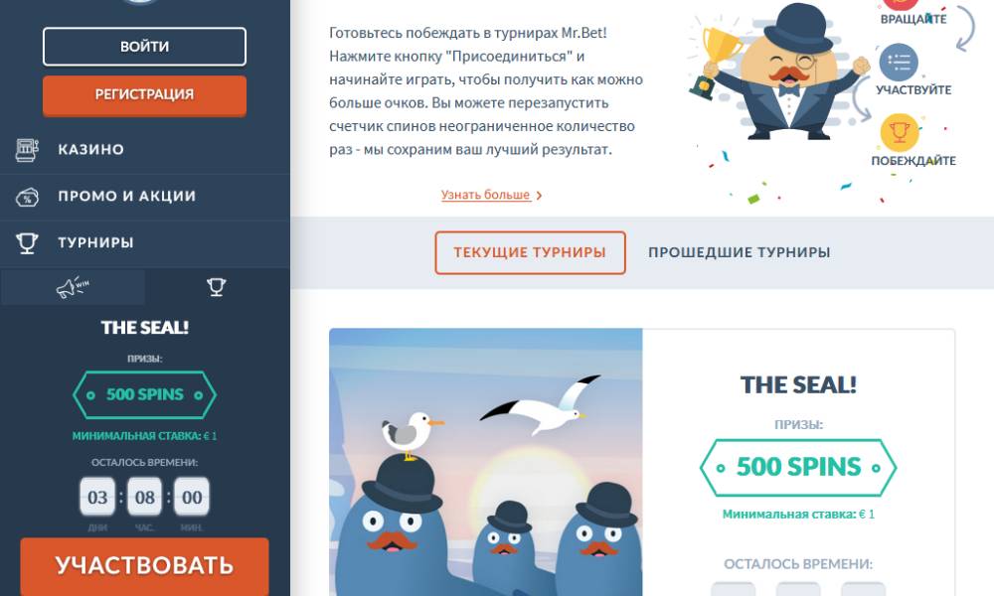Click the percent promo tag icon

(27, 197)
